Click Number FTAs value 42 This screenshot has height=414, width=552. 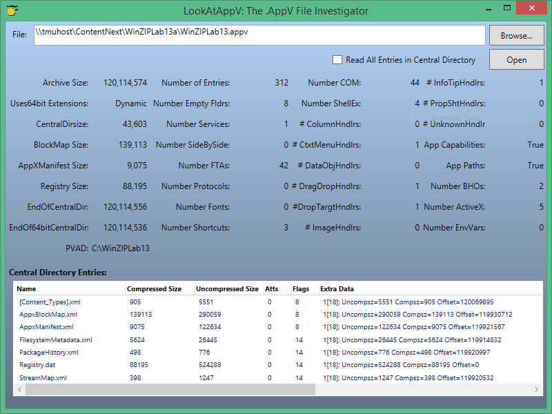(284, 166)
